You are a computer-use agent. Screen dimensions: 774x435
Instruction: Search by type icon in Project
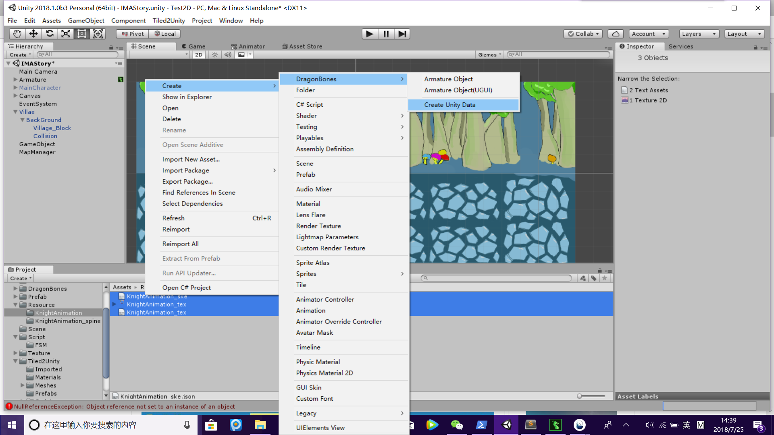point(583,278)
